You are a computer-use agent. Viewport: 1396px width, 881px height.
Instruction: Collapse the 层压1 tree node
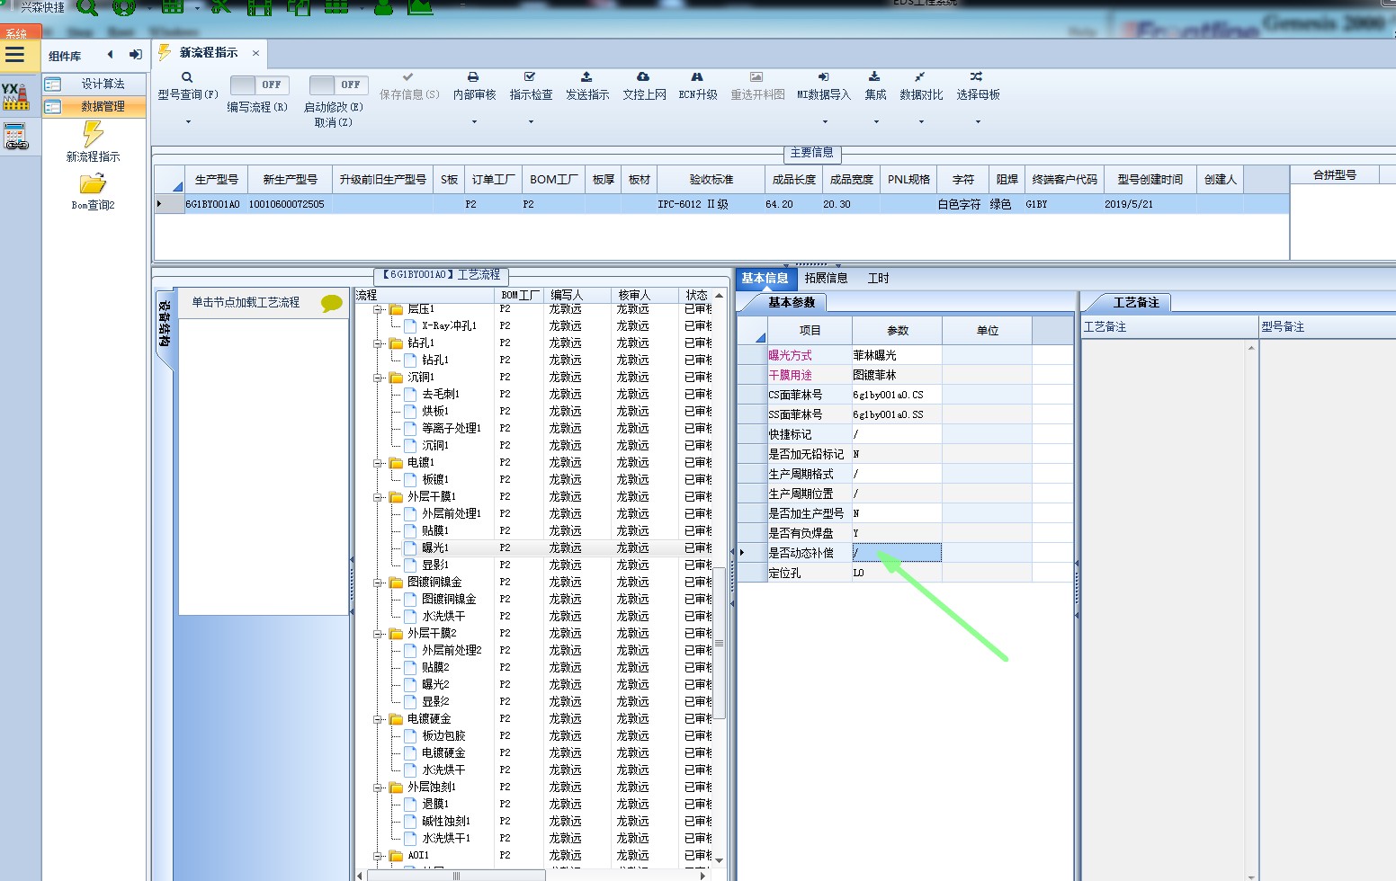(379, 309)
